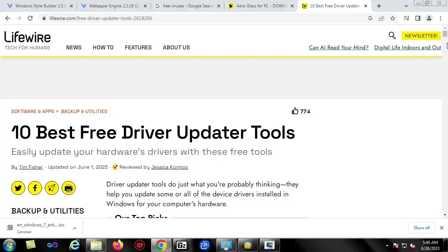Close the Wallpaper Engine tab
Image resolution: width=448 pixels, height=252 pixels.
(145, 6)
